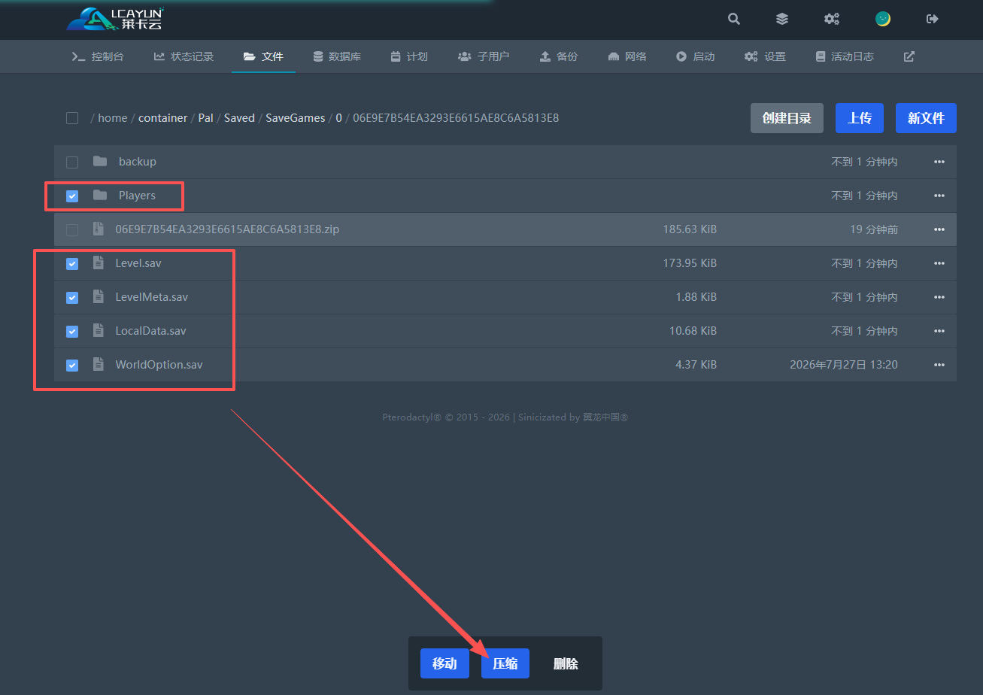Uncheck the Level.sav checkbox
Screen dimensions: 983x695
point(72,263)
